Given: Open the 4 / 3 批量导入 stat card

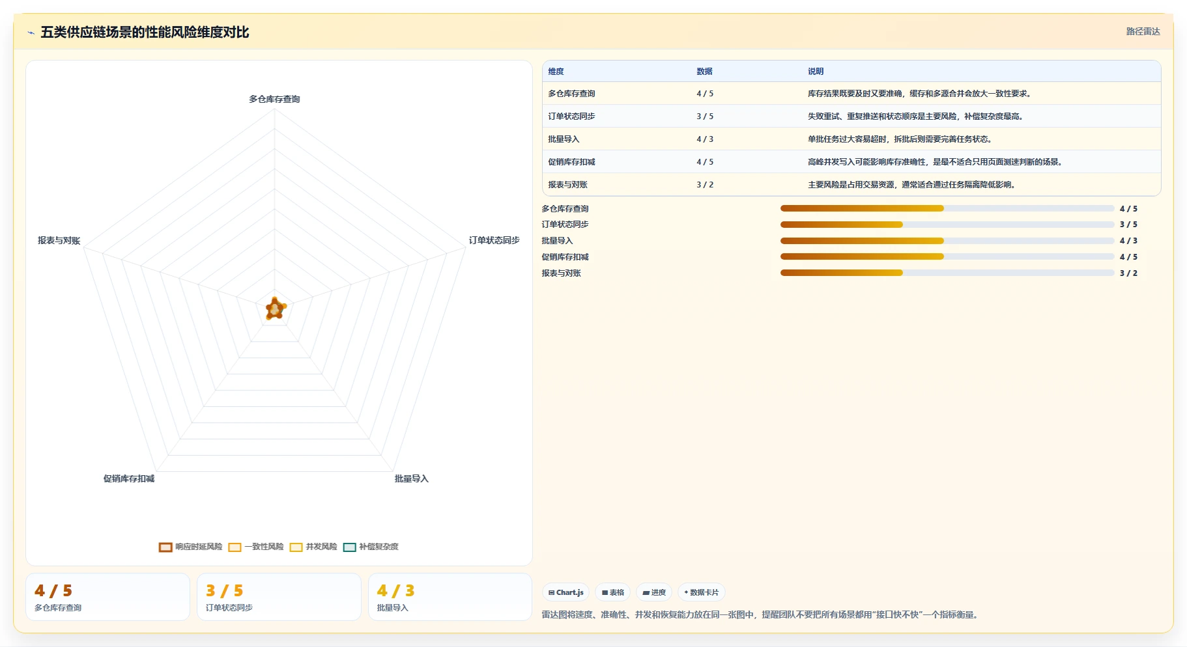Looking at the screenshot, I should (x=450, y=597).
